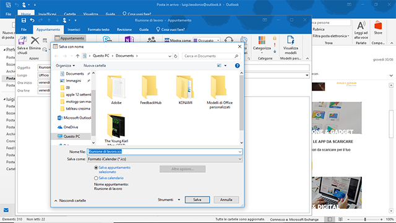Open The Young Karl folder
396x223 pixels.
[x=116, y=129]
